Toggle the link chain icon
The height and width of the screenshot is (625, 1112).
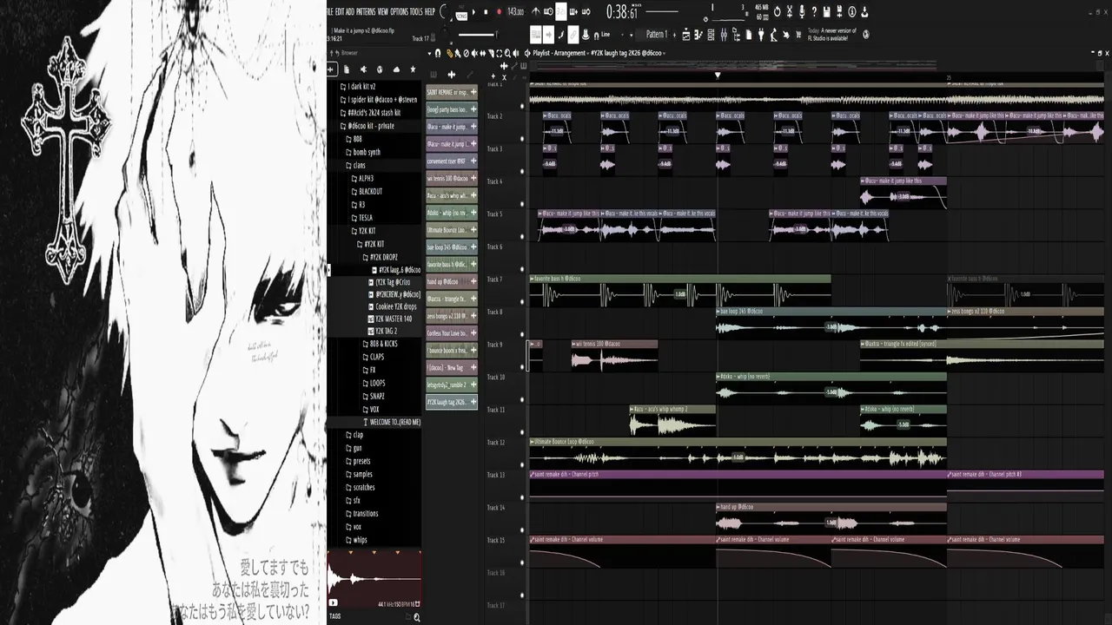coord(573,35)
